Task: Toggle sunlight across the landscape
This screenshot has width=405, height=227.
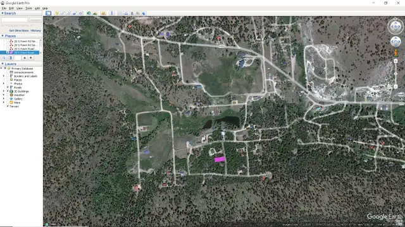Action: coord(95,13)
